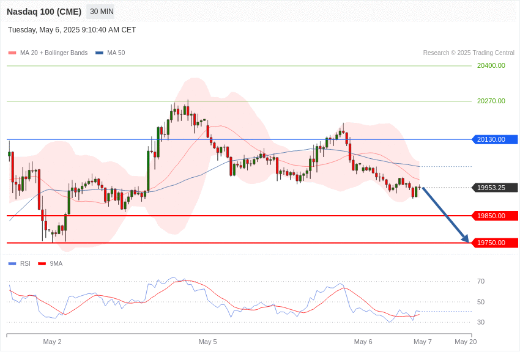The image size is (520, 352).
Task: Click the blue 20130.00 pivot price tag
Action: (495, 139)
